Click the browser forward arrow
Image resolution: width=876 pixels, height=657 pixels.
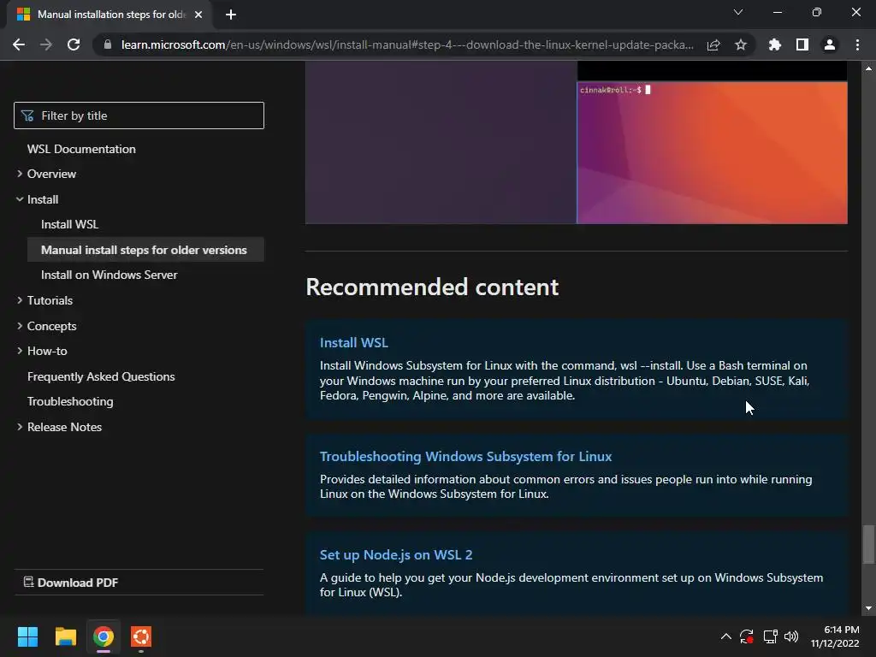tap(46, 44)
